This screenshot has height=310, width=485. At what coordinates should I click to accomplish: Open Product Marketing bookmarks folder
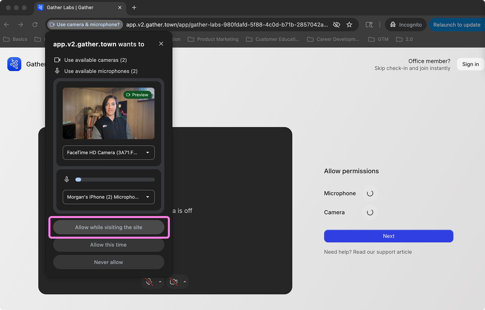point(213,39)
